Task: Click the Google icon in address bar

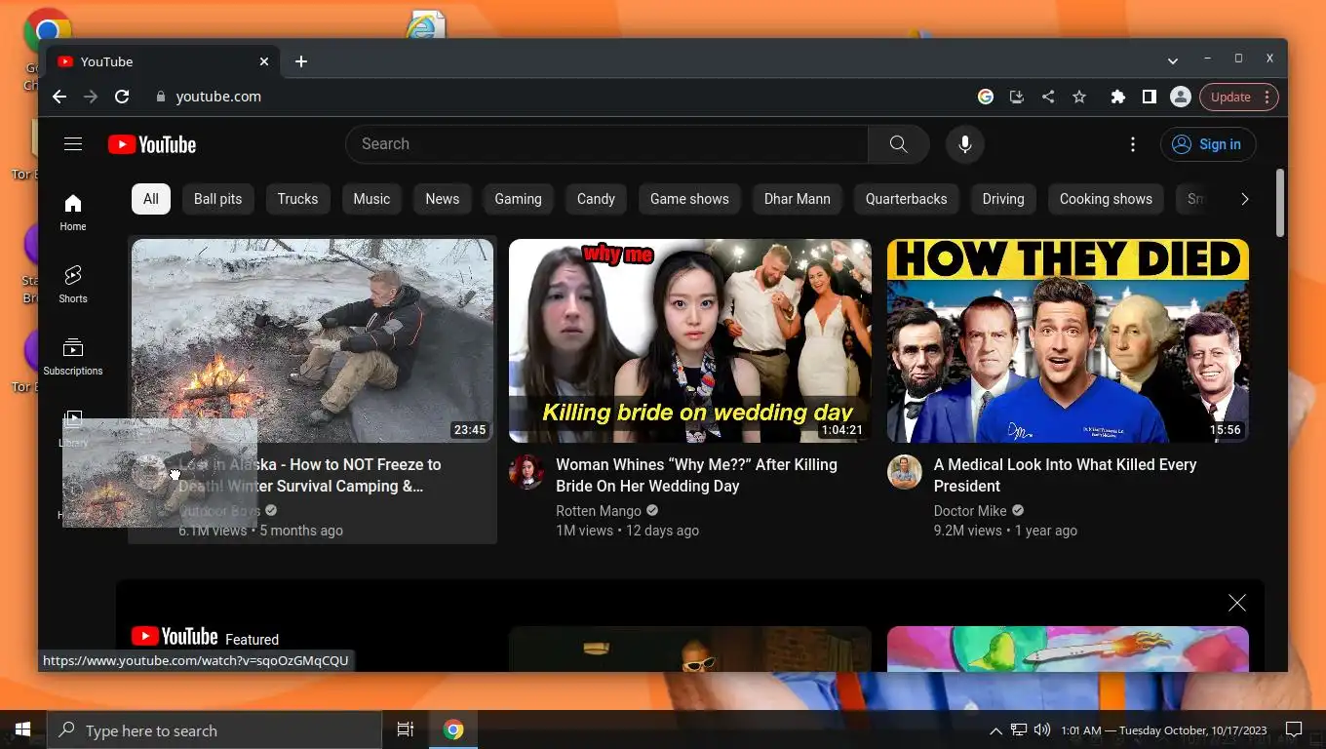Action: click(986, 97)
